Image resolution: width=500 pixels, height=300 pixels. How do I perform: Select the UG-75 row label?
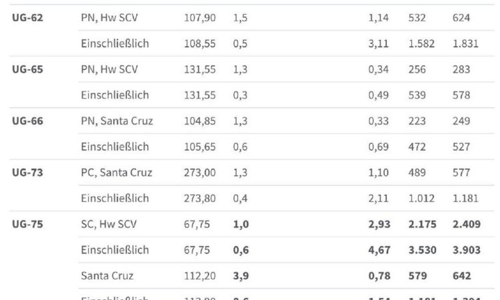[x=27, y=224]
